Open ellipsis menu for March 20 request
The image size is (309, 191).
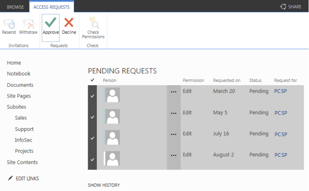click(173, 92)
